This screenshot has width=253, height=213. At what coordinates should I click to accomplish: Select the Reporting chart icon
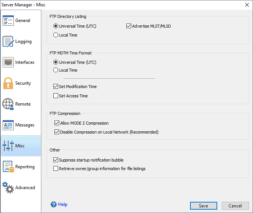click(x=8, y=167)
